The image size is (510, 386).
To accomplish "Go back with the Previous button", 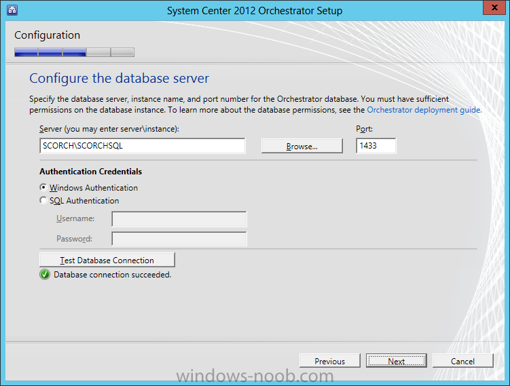I will pyautogui.click(x=330, y=361).
